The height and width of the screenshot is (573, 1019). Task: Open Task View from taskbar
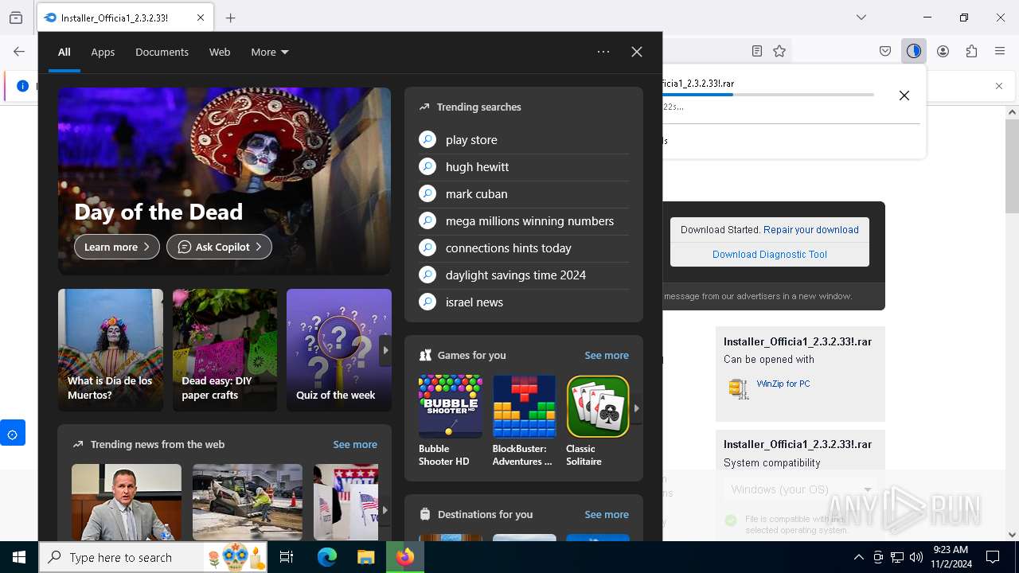tap(287, 557)
